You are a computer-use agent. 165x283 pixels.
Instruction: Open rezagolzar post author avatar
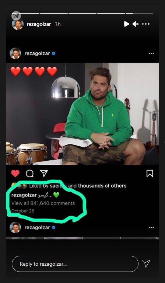click(x=15, y=53)
